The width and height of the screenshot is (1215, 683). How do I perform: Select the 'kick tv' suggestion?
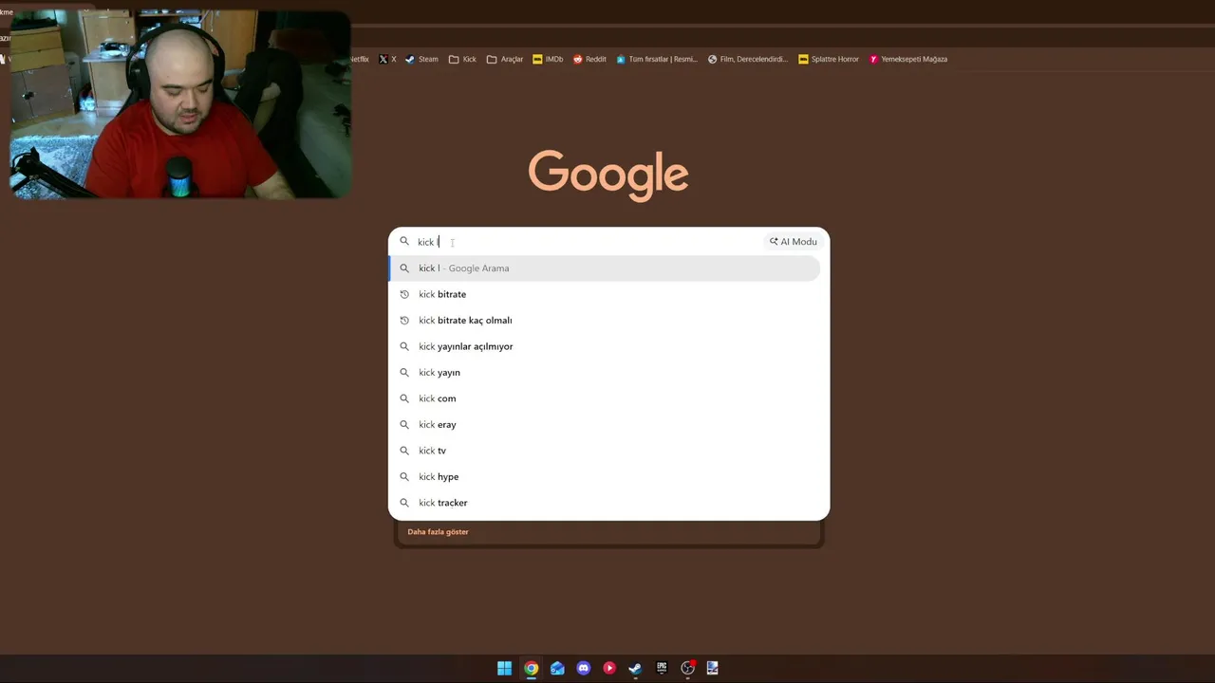605,451
